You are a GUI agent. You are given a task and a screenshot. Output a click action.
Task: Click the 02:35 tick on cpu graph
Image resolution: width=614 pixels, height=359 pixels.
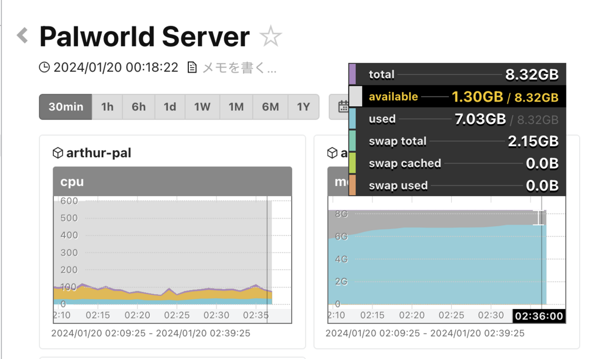point(256,316)
